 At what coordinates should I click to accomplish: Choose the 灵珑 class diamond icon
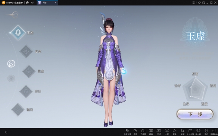tap(29, 71)
